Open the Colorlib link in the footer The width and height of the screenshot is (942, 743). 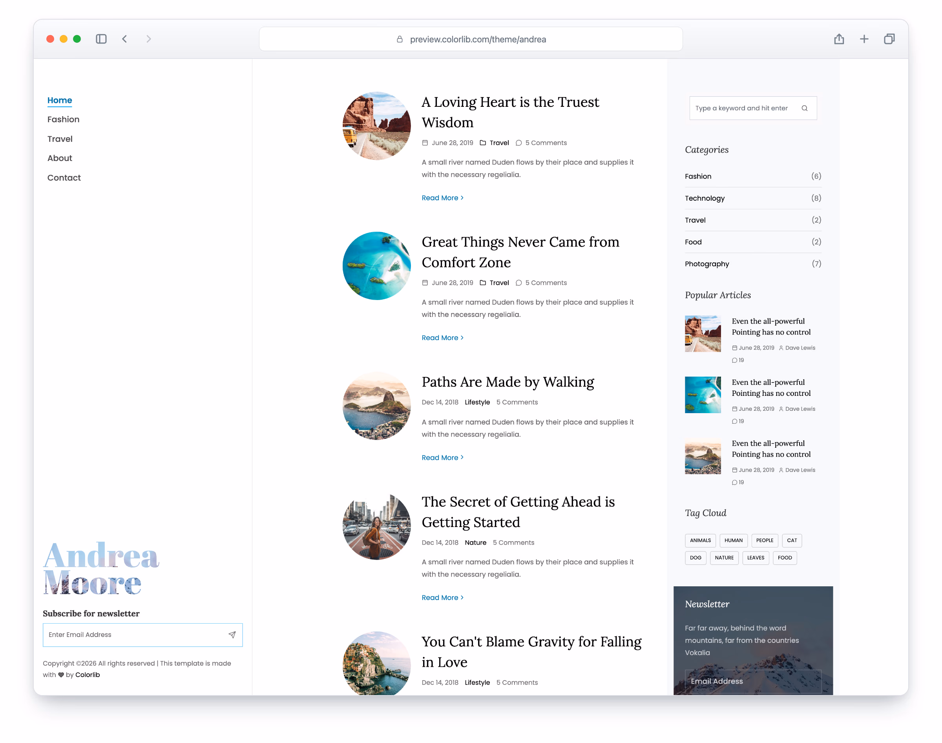[x=88, y=675]
